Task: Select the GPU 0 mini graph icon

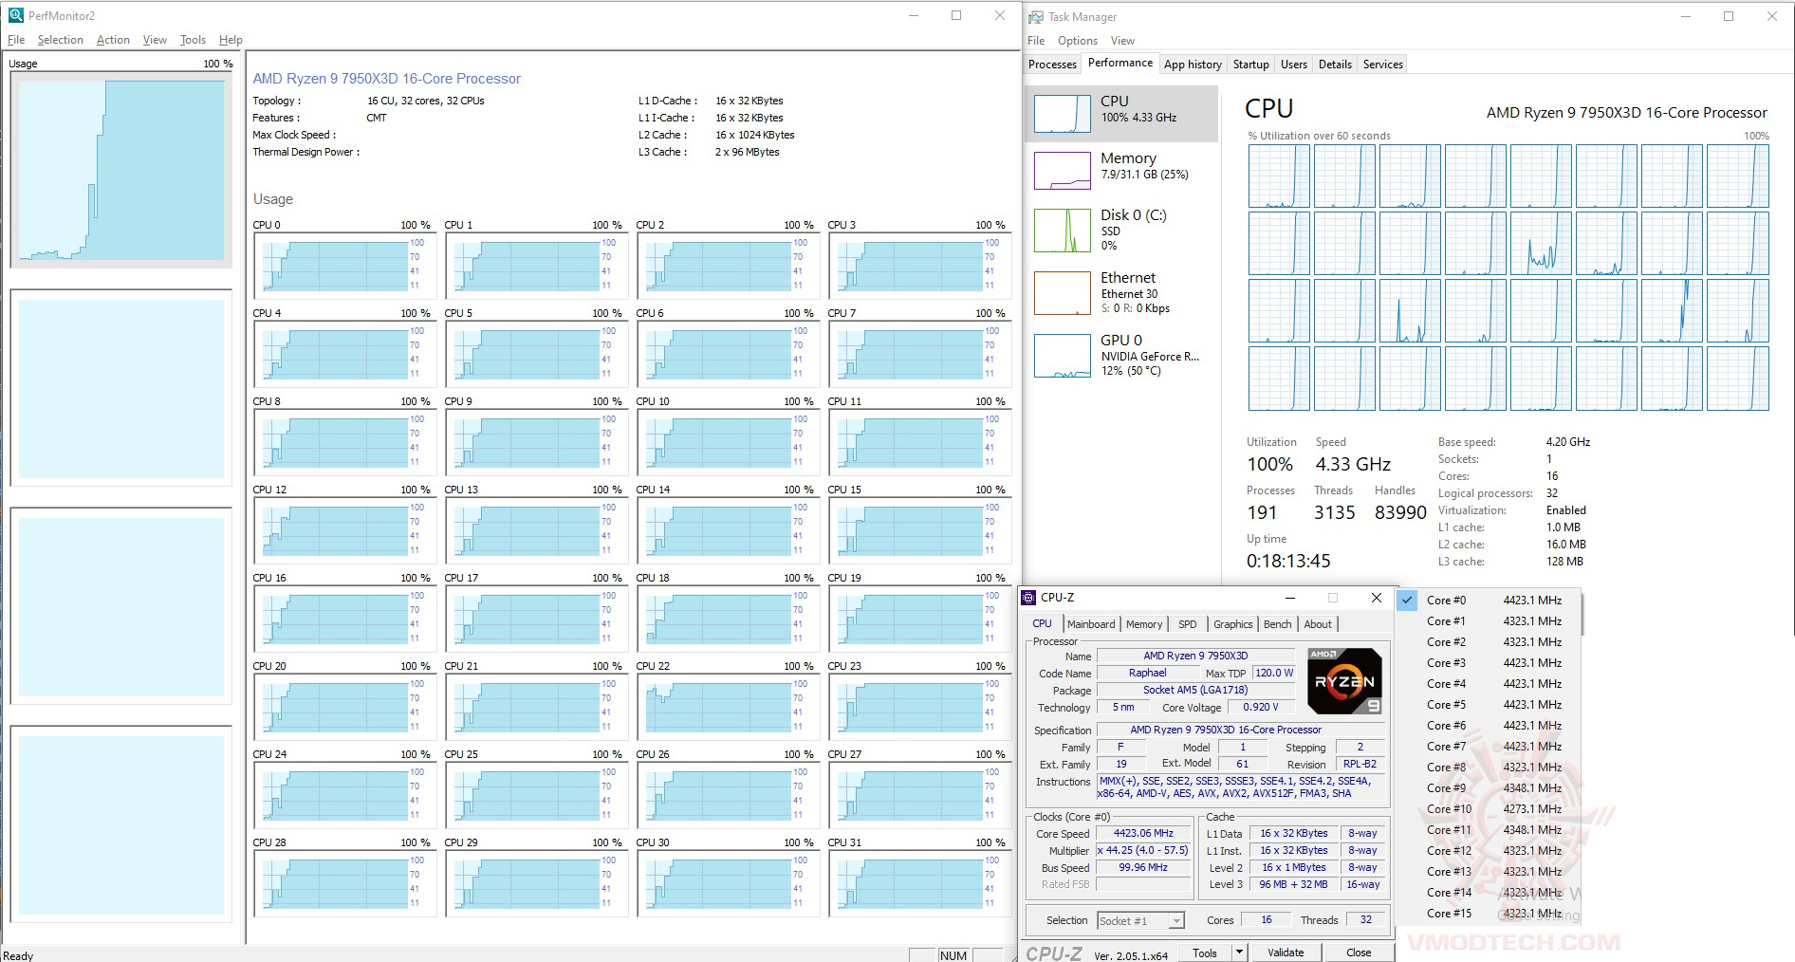Action: point(1063,356)
